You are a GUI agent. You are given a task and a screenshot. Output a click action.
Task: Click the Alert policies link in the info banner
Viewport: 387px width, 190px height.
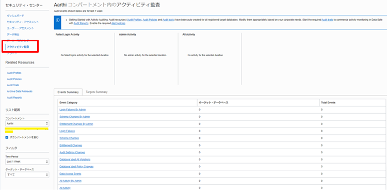pyautogui.click(x=119, y=23)
